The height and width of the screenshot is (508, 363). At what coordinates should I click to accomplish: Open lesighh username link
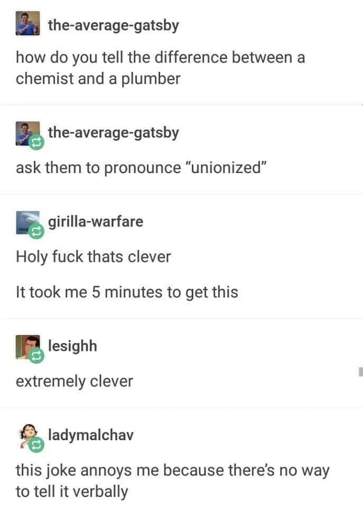tap(72, 346)
